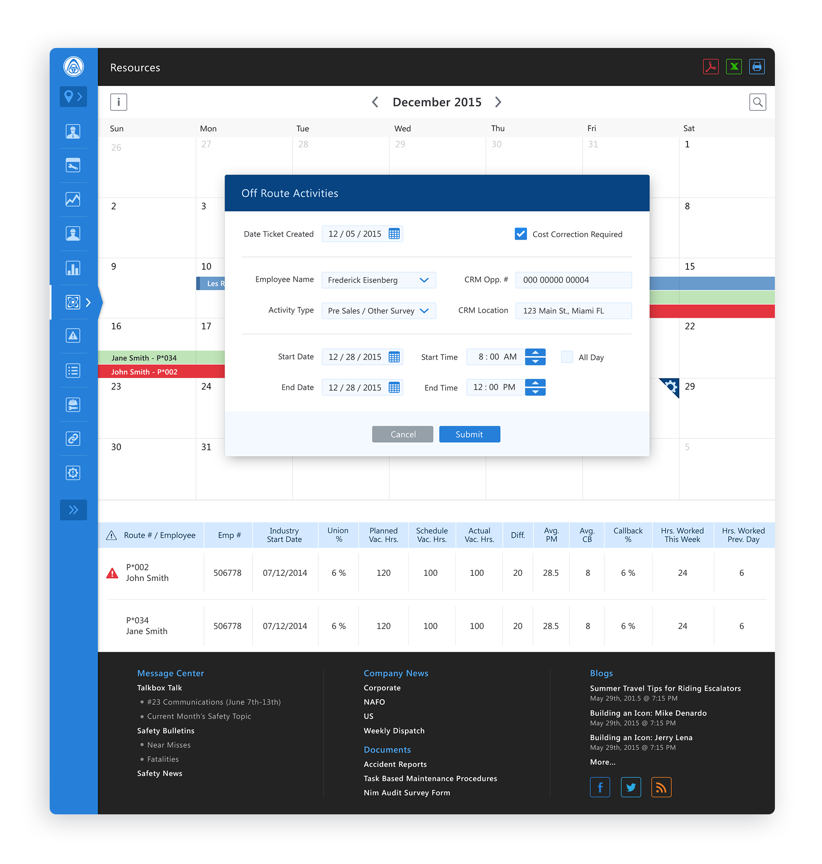Sort by Industry Start Date column

284,535
